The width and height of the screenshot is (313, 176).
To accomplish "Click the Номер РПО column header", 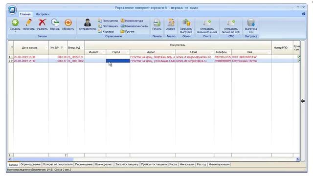I will coord(282,48).
